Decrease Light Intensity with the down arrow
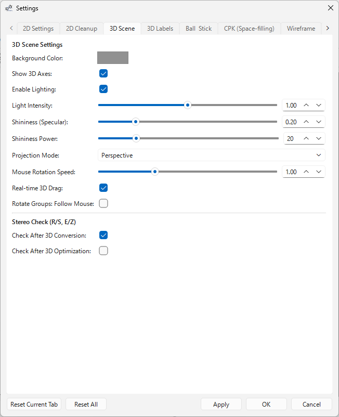This screenshot has width=339, height=417. tap(319, 106)
